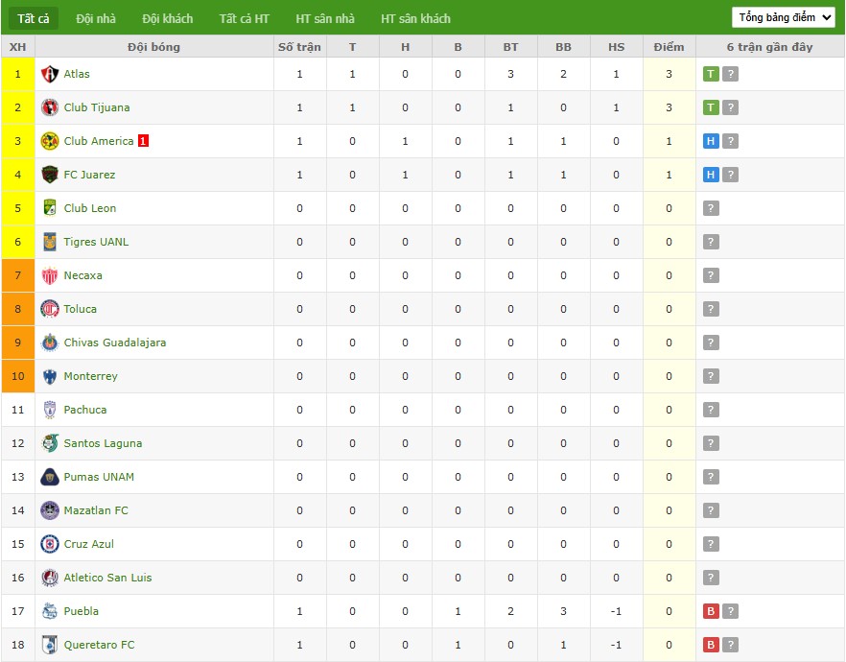846x662 pixels.
Task: Click the Atlas team crest icon
Action: pyautogui.click(x=50, y=74)
